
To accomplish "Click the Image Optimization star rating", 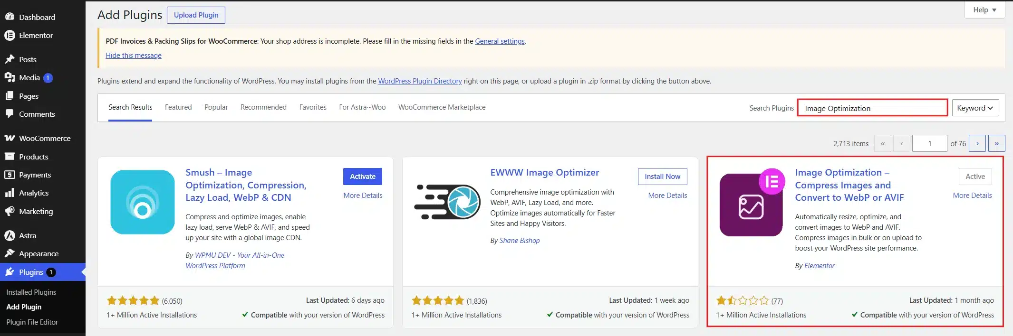I will pyautogui.click(x=743, y=300).
